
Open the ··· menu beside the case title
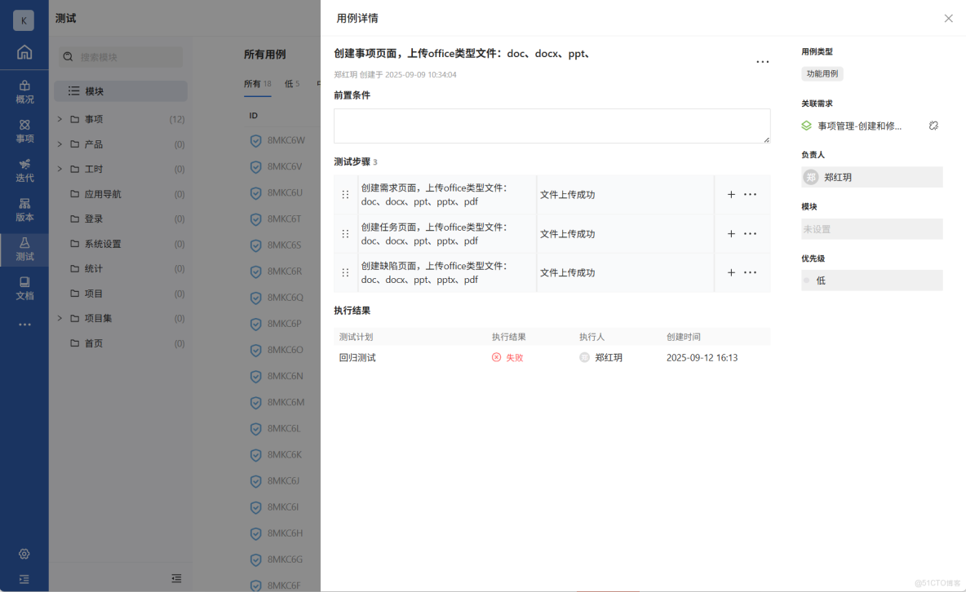click(763, 61)
